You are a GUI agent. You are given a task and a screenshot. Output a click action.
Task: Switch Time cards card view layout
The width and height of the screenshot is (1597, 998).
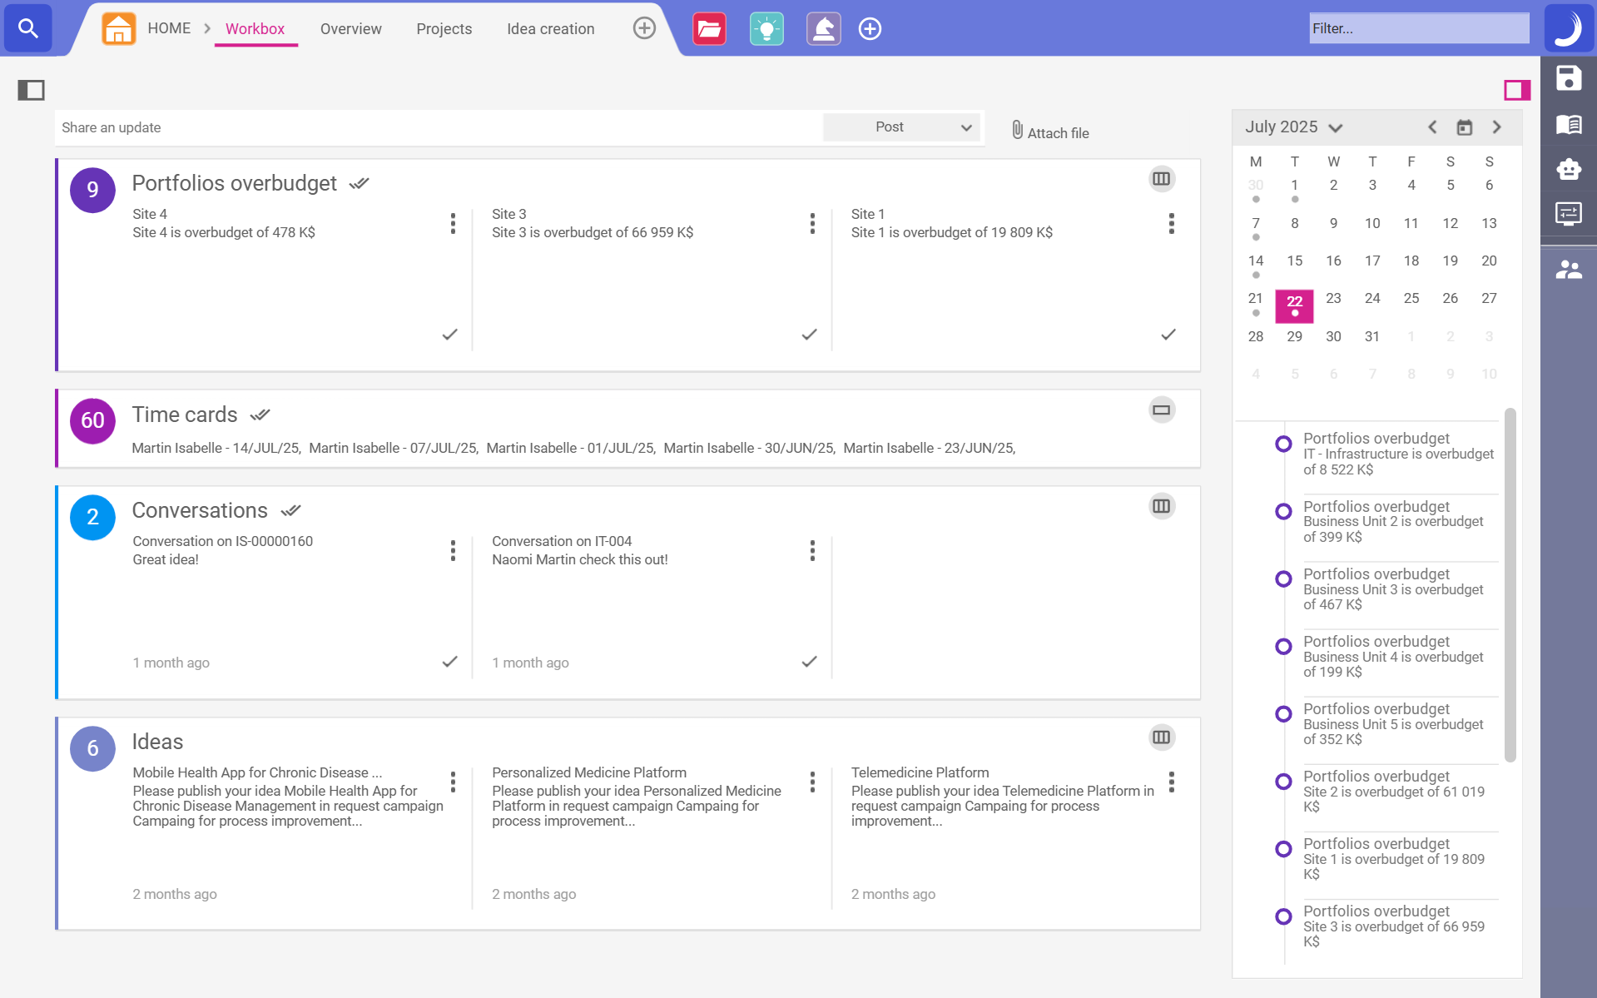point(1162,410)
